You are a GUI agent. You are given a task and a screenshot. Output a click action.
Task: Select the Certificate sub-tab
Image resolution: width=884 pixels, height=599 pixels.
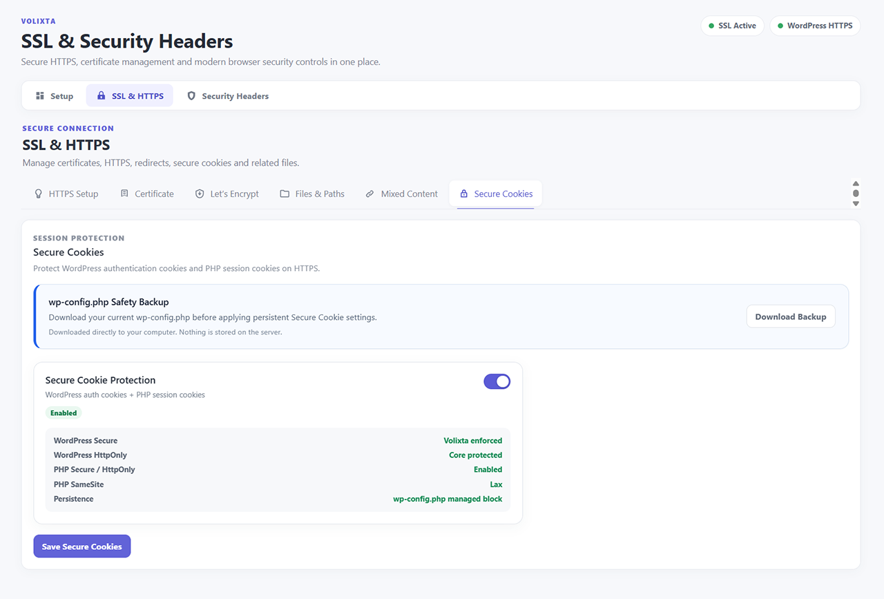pyautogui.click(x=147, y=194)
